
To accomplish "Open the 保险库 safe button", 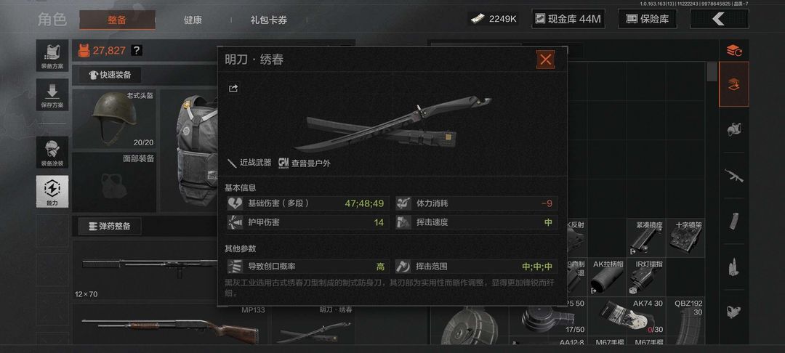I will tap(648, 19).
